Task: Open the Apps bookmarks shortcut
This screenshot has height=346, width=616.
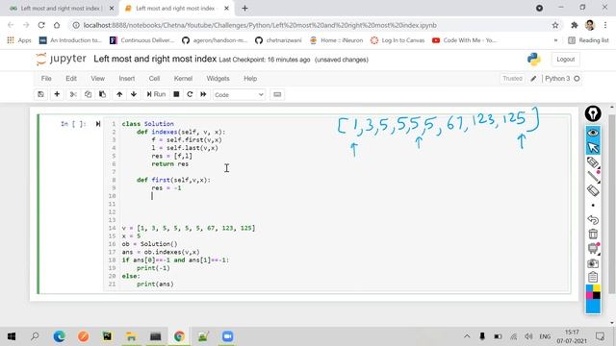Action: click(19, 40)
